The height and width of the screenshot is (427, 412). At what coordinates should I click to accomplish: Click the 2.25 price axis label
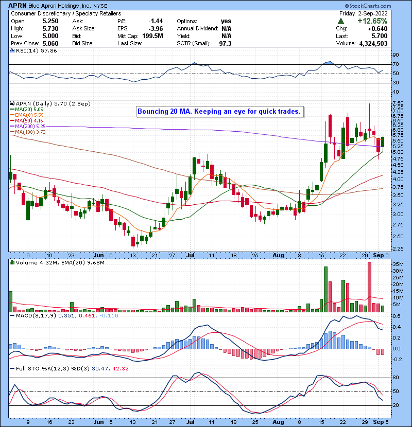pos(398,248)
